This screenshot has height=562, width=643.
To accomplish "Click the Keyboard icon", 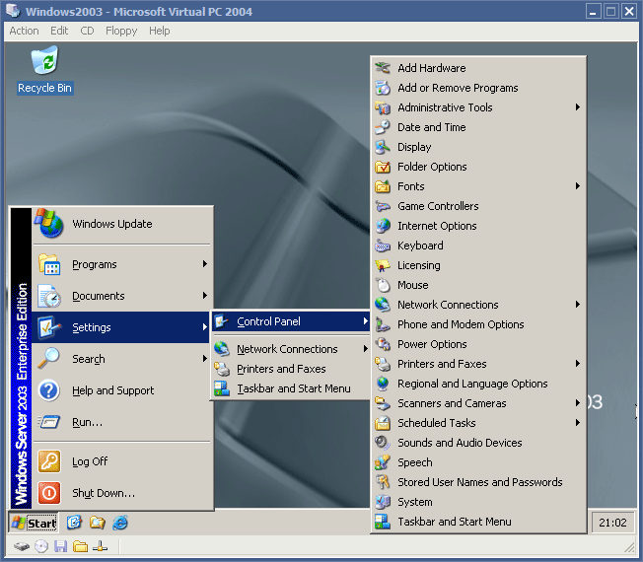I will pos(383,246).
